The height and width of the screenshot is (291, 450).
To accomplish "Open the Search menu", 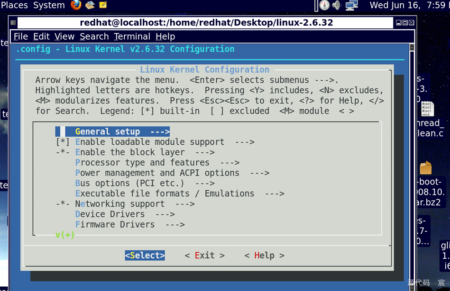I will tap(94, 36).
